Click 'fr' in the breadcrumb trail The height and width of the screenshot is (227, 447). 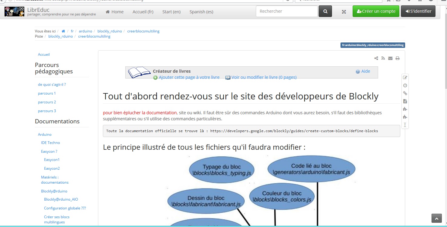[x=72, y=31]
